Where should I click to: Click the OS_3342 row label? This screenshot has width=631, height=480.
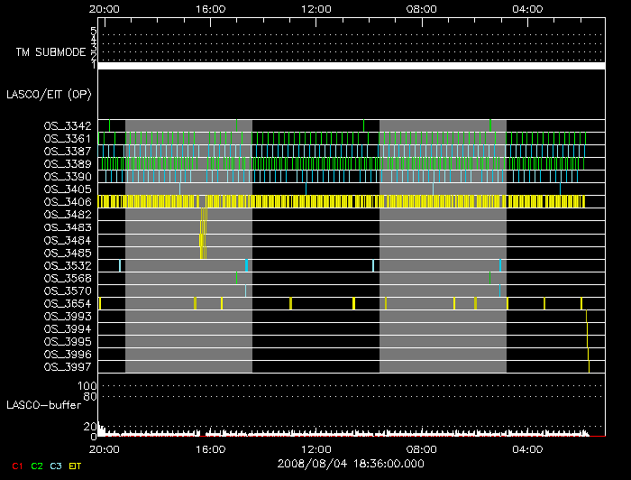click(x=67, y=125)
